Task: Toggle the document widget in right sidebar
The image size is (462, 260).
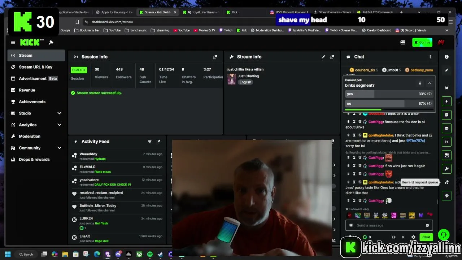Action: (446, 115)
